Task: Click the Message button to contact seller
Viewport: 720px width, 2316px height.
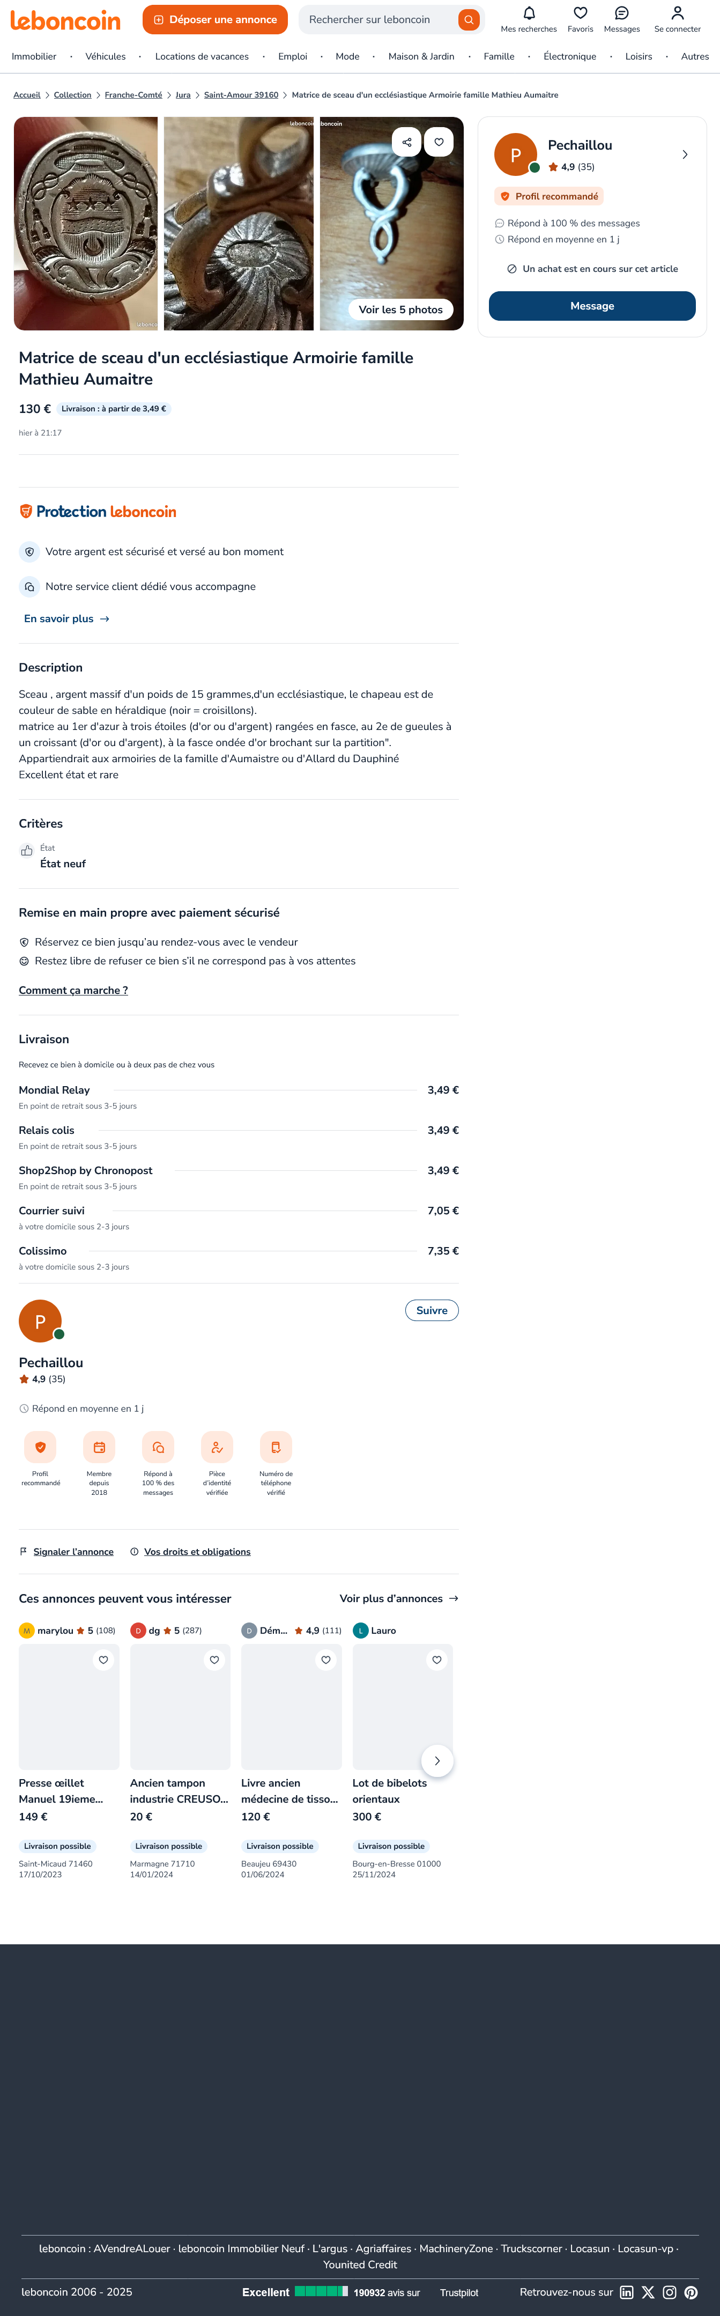Action: [591, 306]
